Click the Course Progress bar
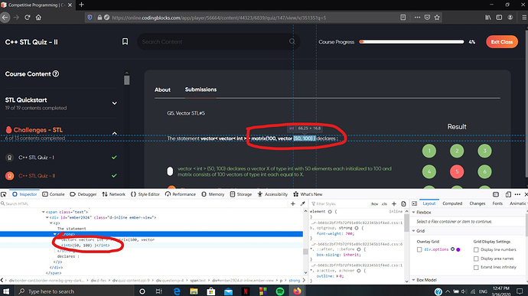Screen dimensions: 528x296 click(412, 42)
